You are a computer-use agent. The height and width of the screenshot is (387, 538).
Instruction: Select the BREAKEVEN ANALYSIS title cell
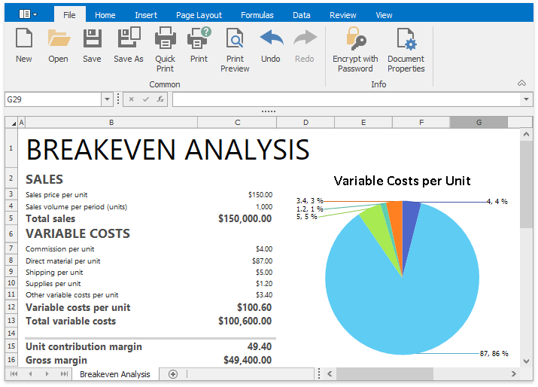coord(168,149)
